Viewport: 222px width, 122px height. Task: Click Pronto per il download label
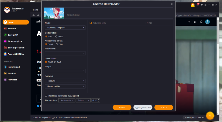194,117
